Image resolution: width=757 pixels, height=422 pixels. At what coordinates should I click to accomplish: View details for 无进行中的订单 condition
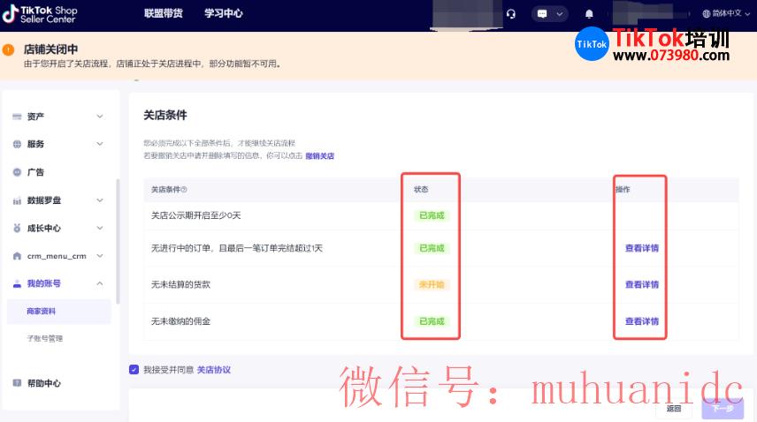point(642,248)
